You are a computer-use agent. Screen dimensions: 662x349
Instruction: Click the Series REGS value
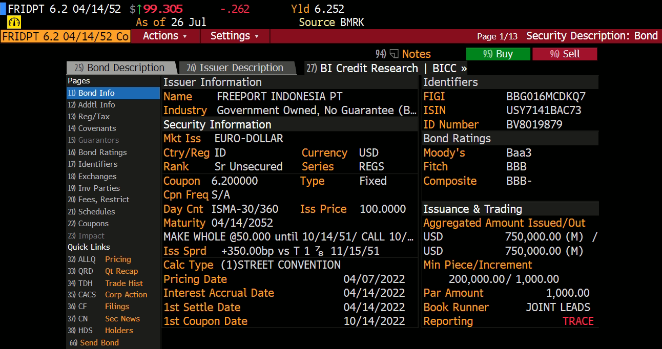tap(371, 167)
